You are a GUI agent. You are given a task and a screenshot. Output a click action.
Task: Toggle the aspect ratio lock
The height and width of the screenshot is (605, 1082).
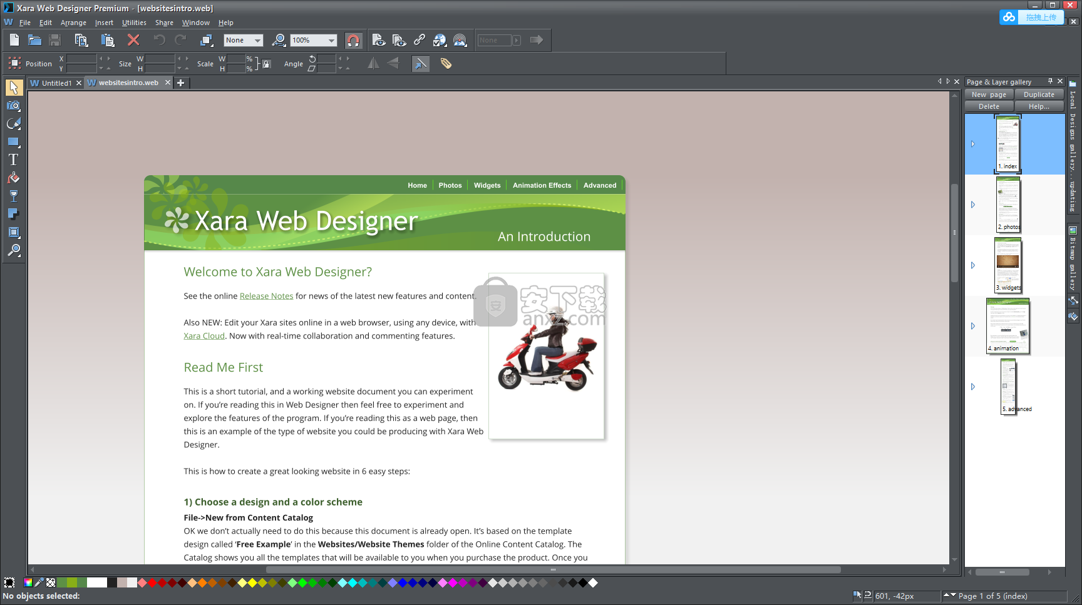click(266, 64)
